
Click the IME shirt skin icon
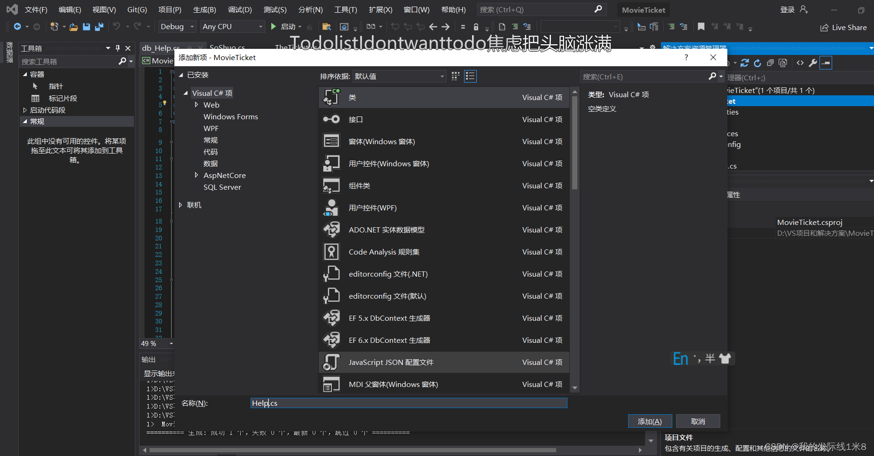[725, 359]
